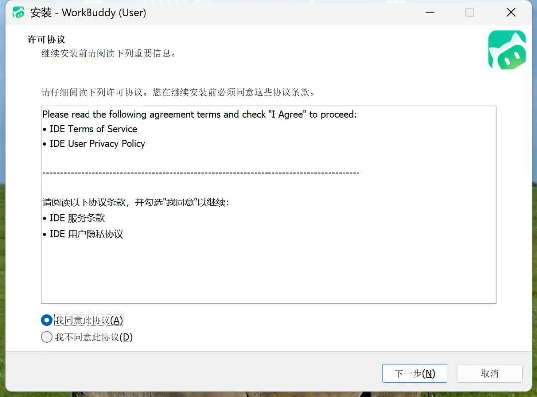This screenshot has height=397, width=537.
Task: Click the large WorkBuddy logo in the header
Action: [x=507, y=50]
